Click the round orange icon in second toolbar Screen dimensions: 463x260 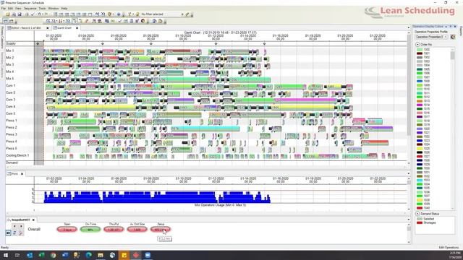143,21
